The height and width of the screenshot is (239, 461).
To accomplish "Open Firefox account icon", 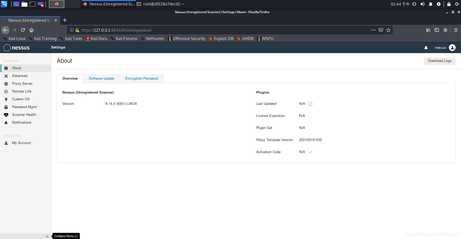I will (x=445, y=30).
